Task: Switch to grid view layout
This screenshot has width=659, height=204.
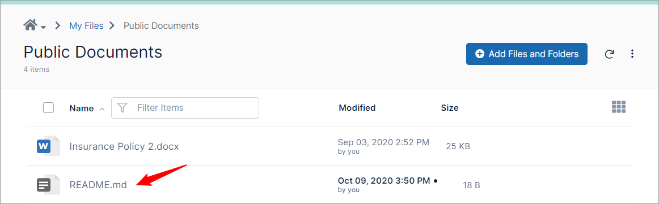Action: 619,107
